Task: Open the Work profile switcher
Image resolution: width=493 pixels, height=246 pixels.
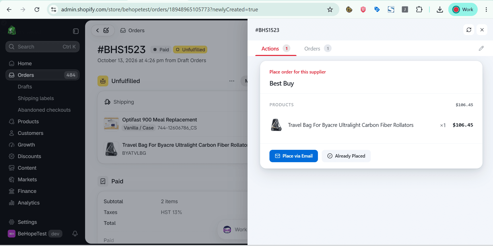Action: point(463,10)
